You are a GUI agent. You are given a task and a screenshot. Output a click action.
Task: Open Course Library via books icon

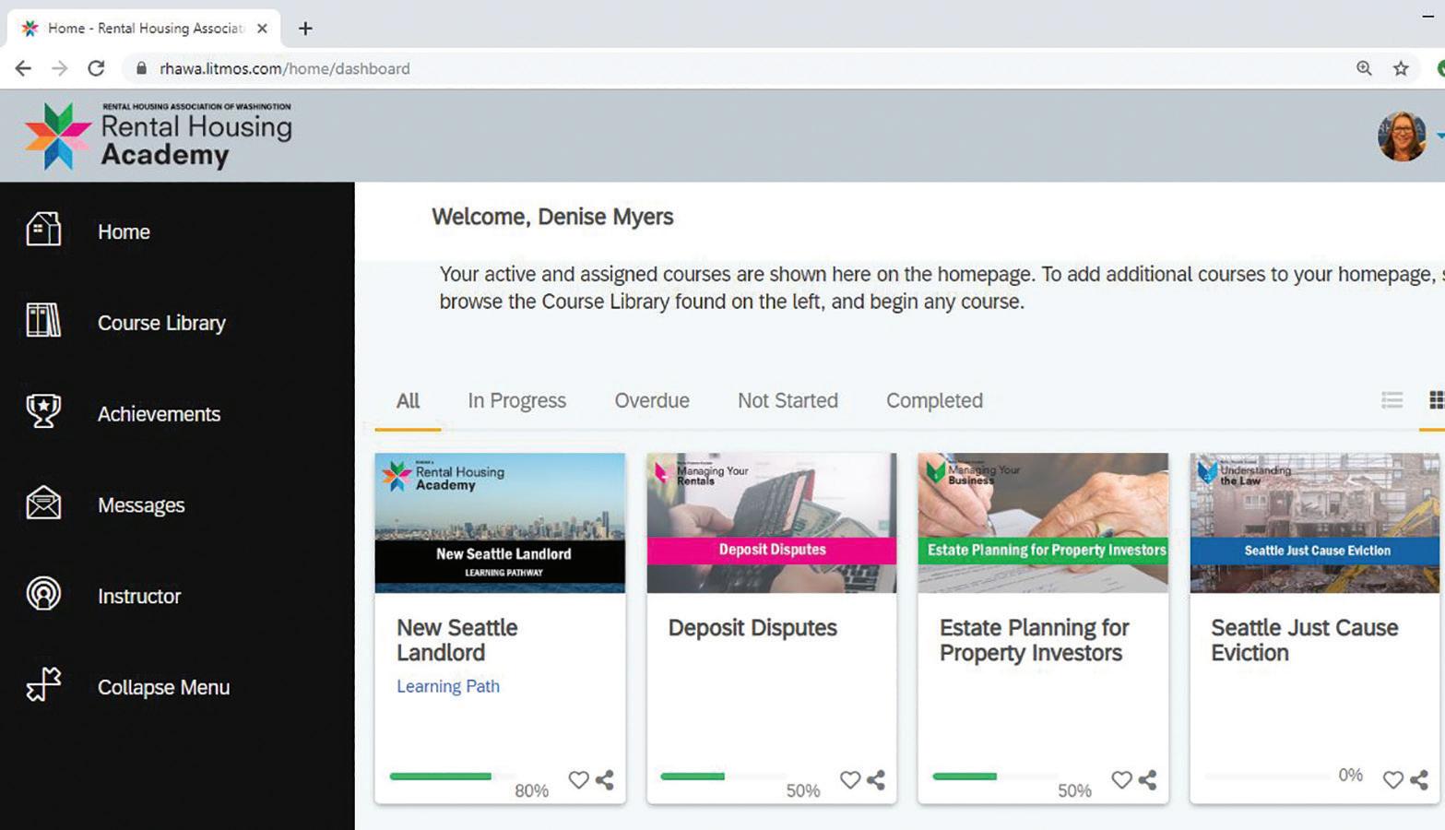43,321
